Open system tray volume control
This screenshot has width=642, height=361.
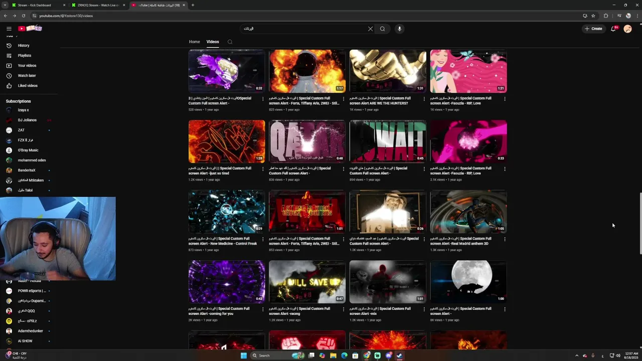point(618,355)
